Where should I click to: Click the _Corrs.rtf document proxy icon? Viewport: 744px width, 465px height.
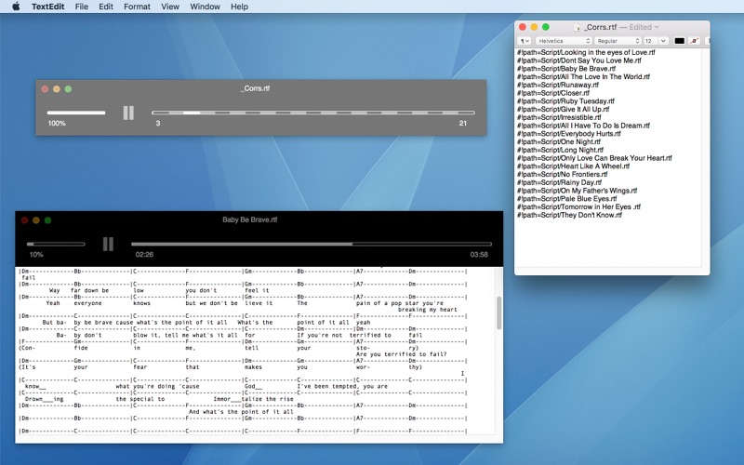tap(577, 27)
